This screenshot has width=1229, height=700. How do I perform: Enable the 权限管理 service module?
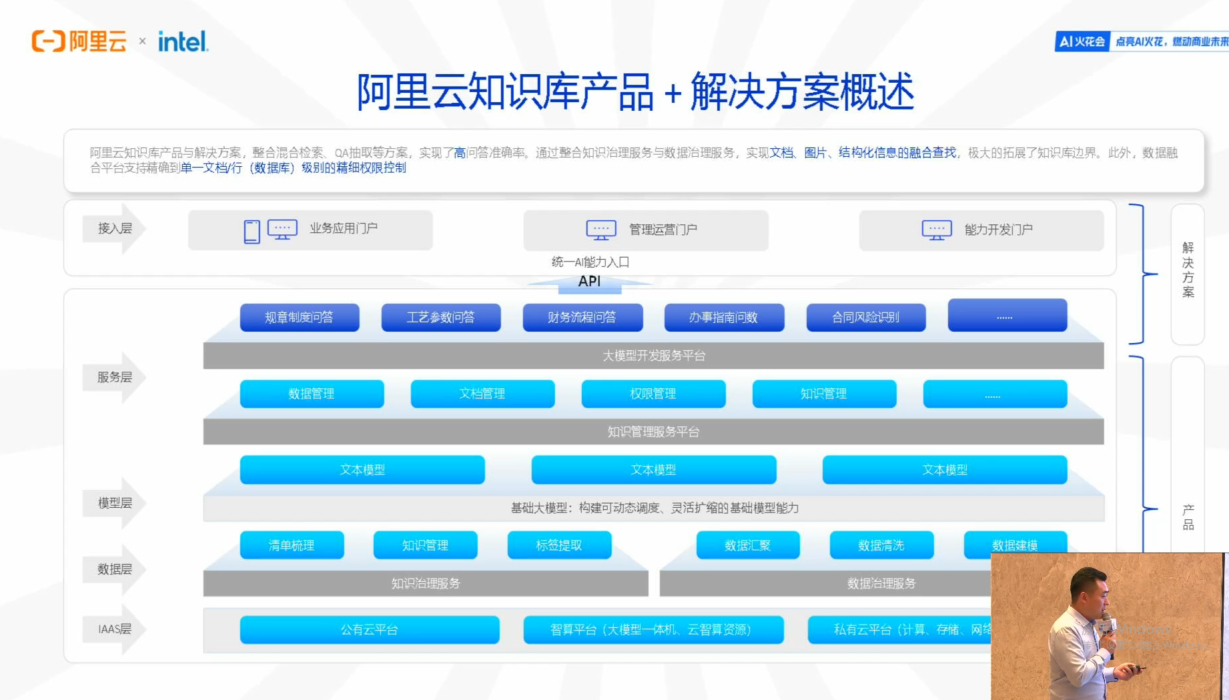click(653, 394)
